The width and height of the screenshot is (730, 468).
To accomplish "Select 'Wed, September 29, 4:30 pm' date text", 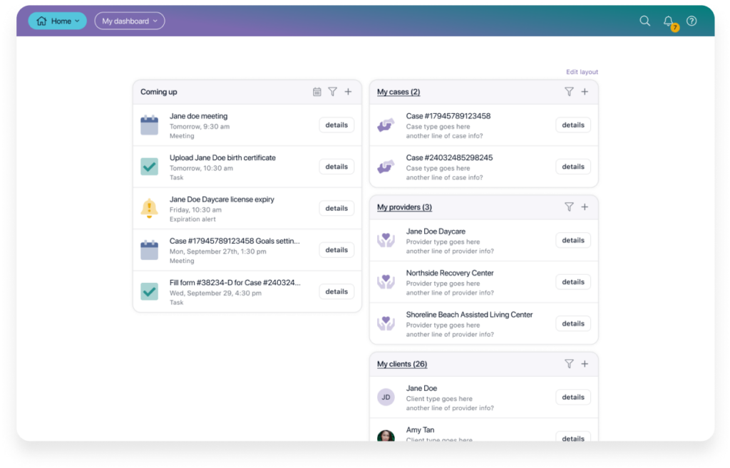I will click(215, 293).
